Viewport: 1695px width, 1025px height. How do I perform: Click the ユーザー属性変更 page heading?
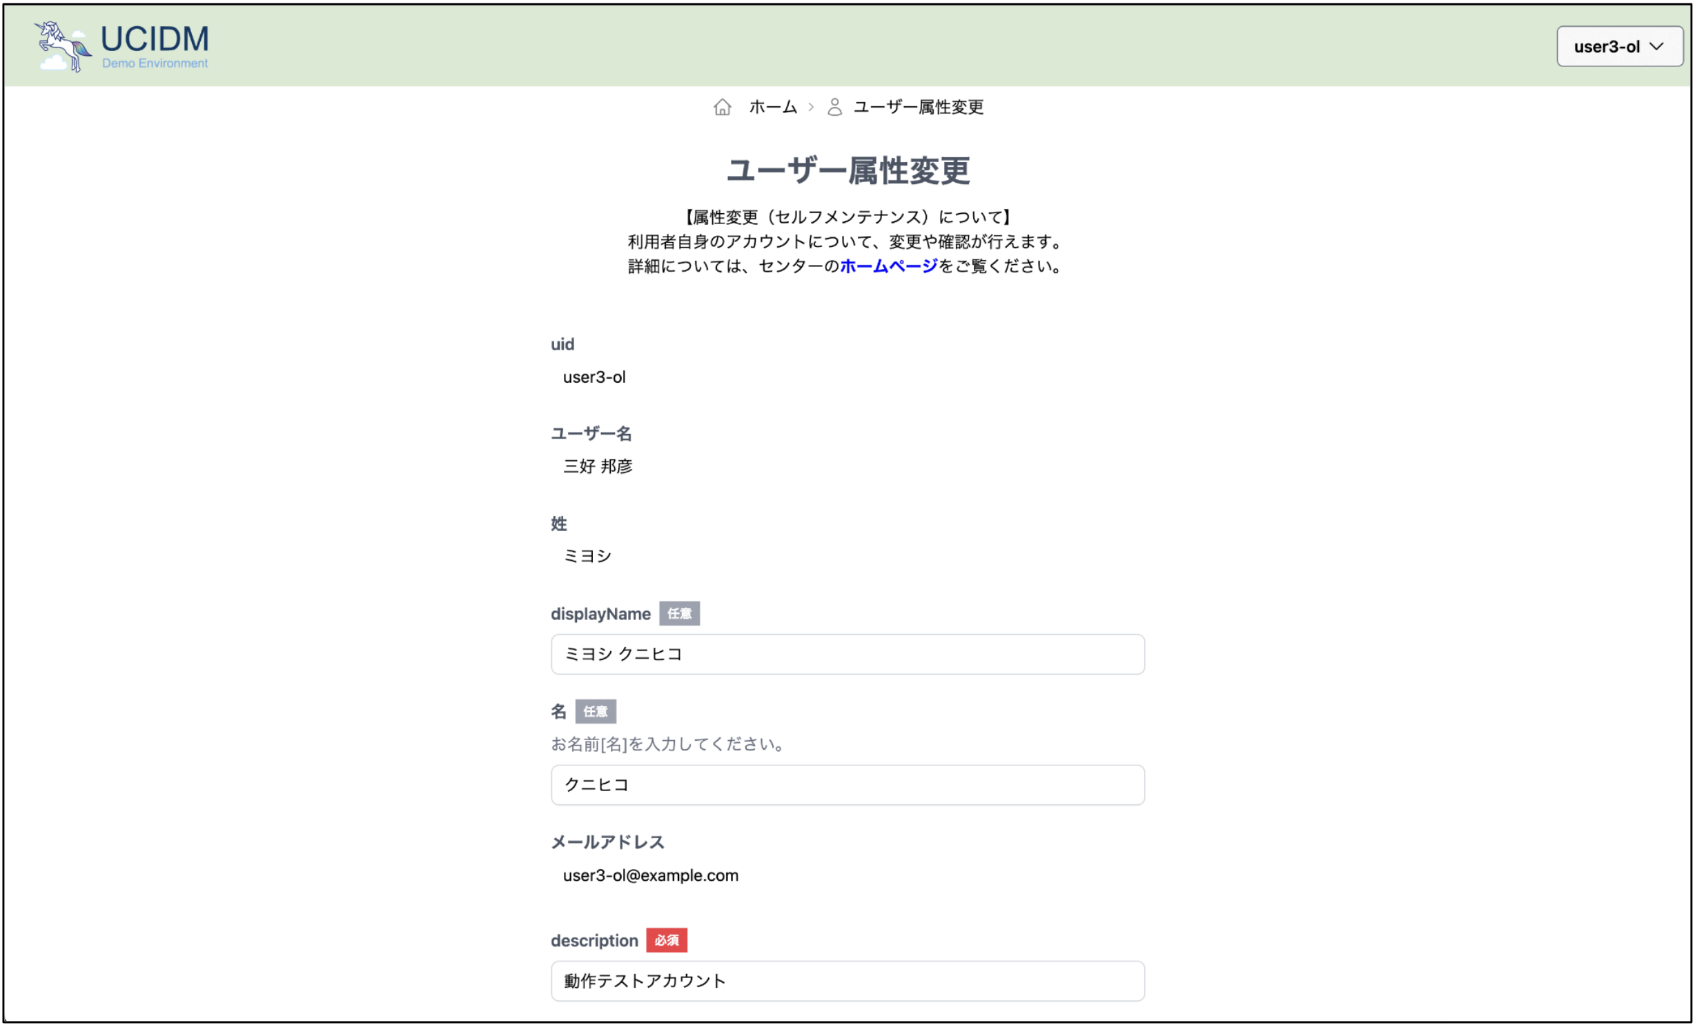coord(847,170)
